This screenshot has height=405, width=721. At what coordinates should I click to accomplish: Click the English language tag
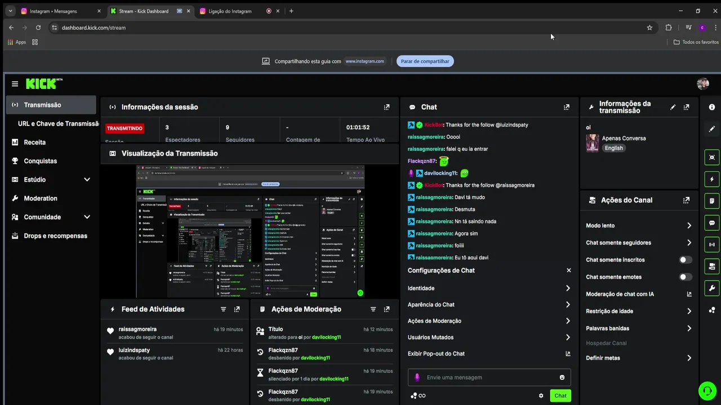click(x=614, y=148)
